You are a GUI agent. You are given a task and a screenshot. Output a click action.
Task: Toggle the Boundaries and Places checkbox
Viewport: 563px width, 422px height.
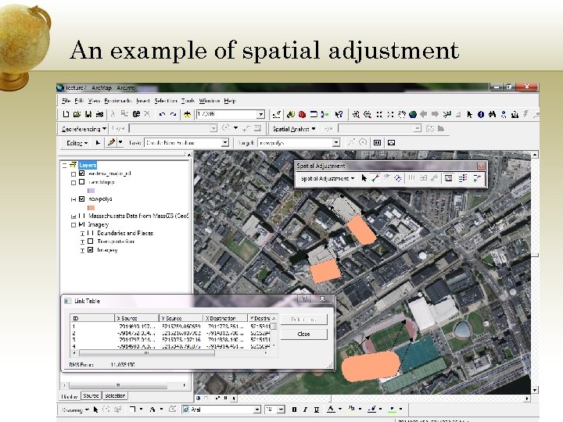tap(91, 233)
